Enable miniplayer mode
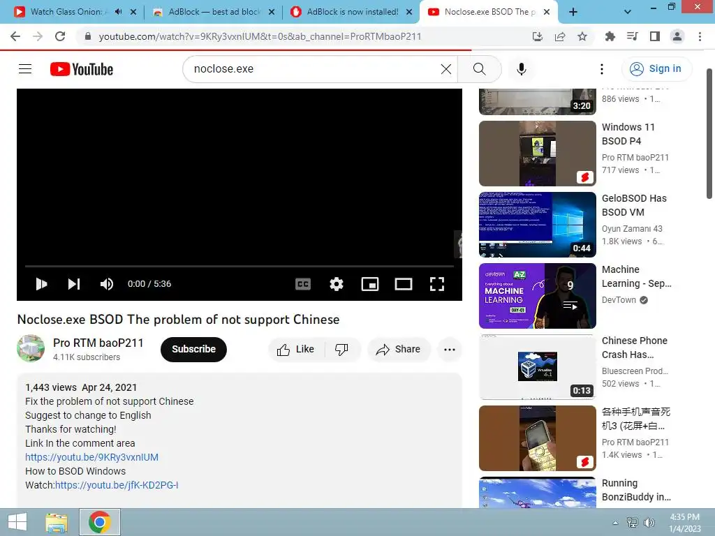Image resolution: width=715 pixels, height=536 pixels. (370, 284)
